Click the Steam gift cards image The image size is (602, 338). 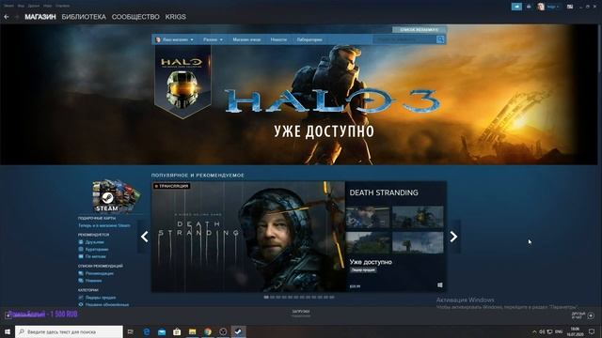pos(116,196)
